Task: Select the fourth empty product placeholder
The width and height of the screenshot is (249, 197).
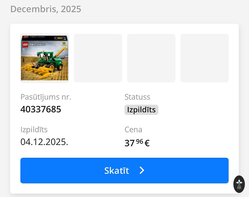Action: (204, 58)
